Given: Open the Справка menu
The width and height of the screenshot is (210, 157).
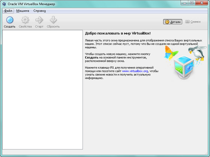Looking at the screenshot, I should point(39,11).
